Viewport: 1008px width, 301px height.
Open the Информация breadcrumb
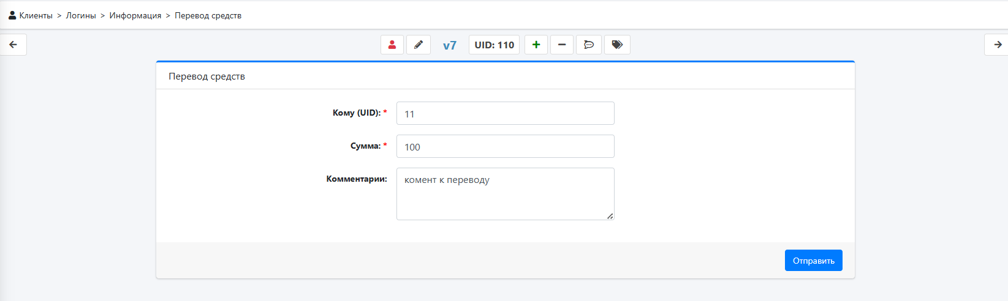(x=135, y=15)
